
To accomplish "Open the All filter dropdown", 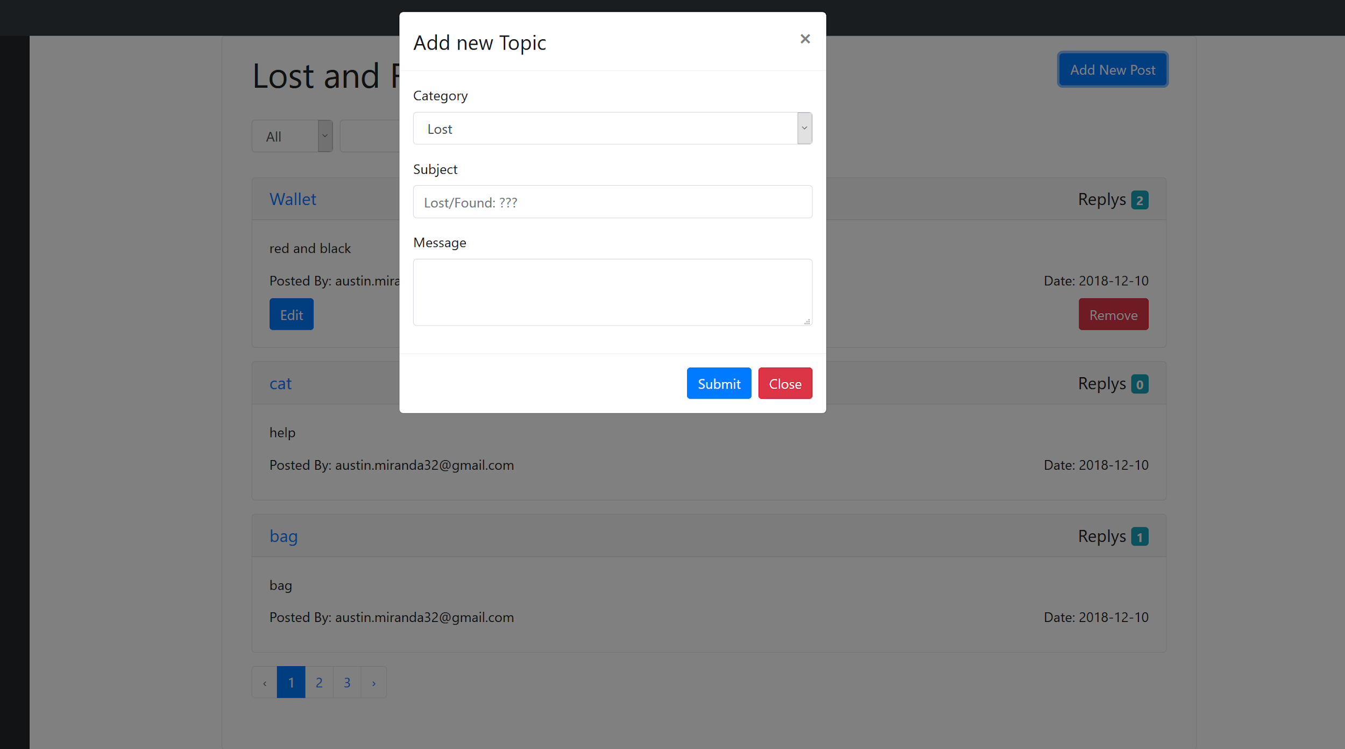I will click(x=292, y=137).
